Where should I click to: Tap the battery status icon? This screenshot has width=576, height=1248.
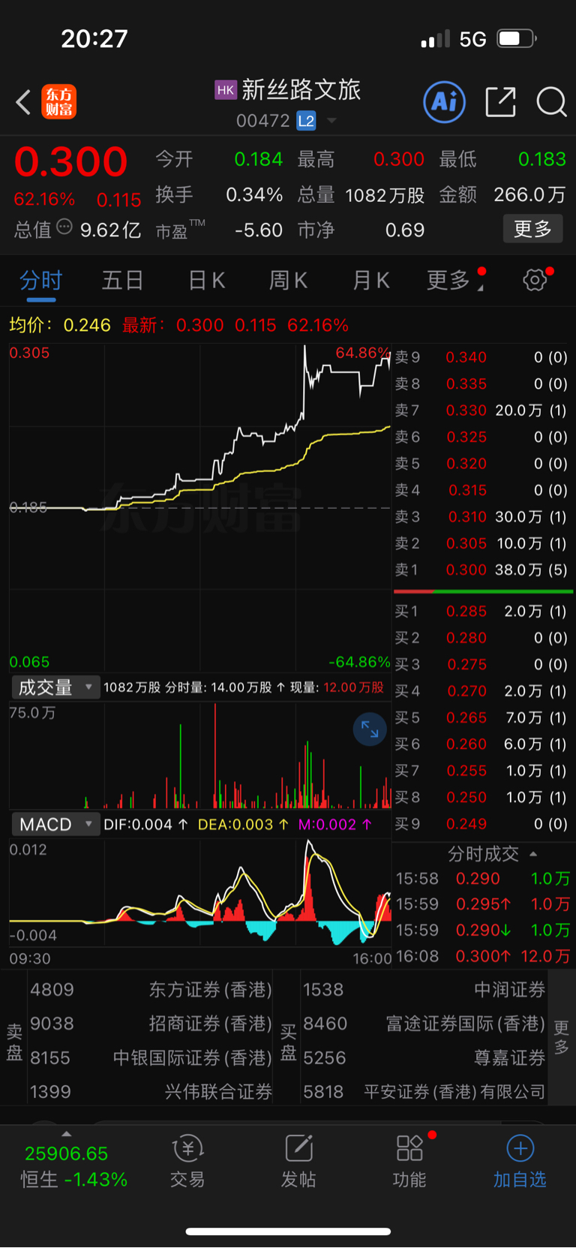(x=517, y=38)
